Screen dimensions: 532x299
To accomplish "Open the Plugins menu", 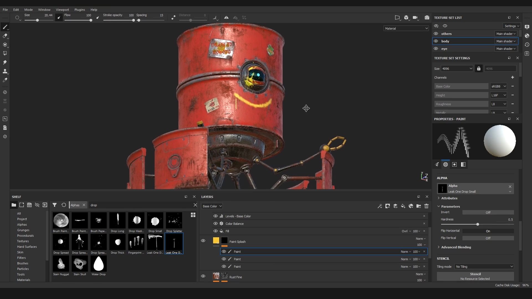I will click(80, 10).
